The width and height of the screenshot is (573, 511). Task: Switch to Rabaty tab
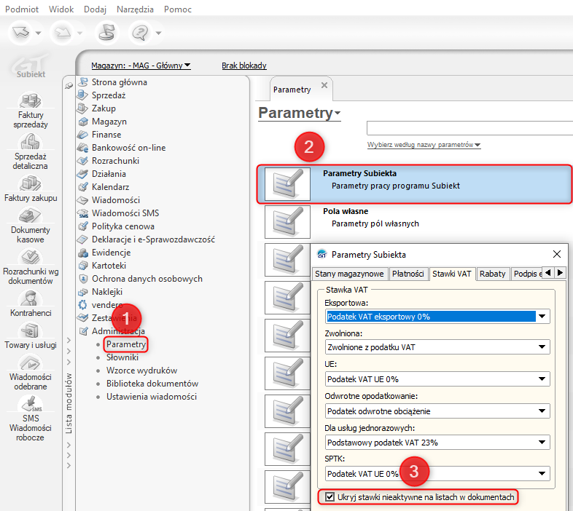(492, 274)
